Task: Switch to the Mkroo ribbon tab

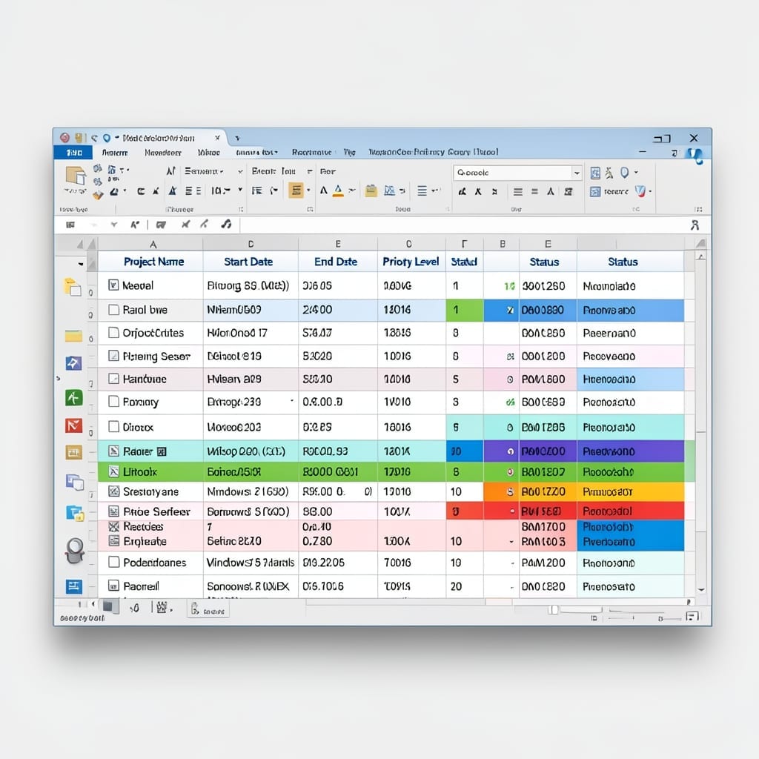Action: pyautogui.click(x=208, y=153)
